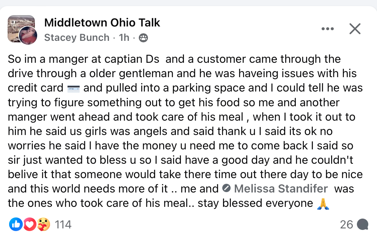
Task: Open the three-dot post options menu
Action: (327, 29)
